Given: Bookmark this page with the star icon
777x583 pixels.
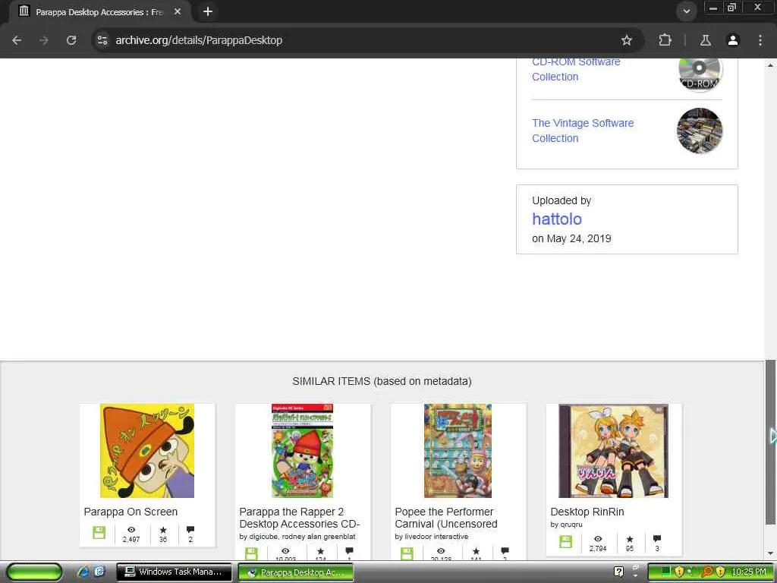Looking at the screenshot, I should [x=626, y=40].
